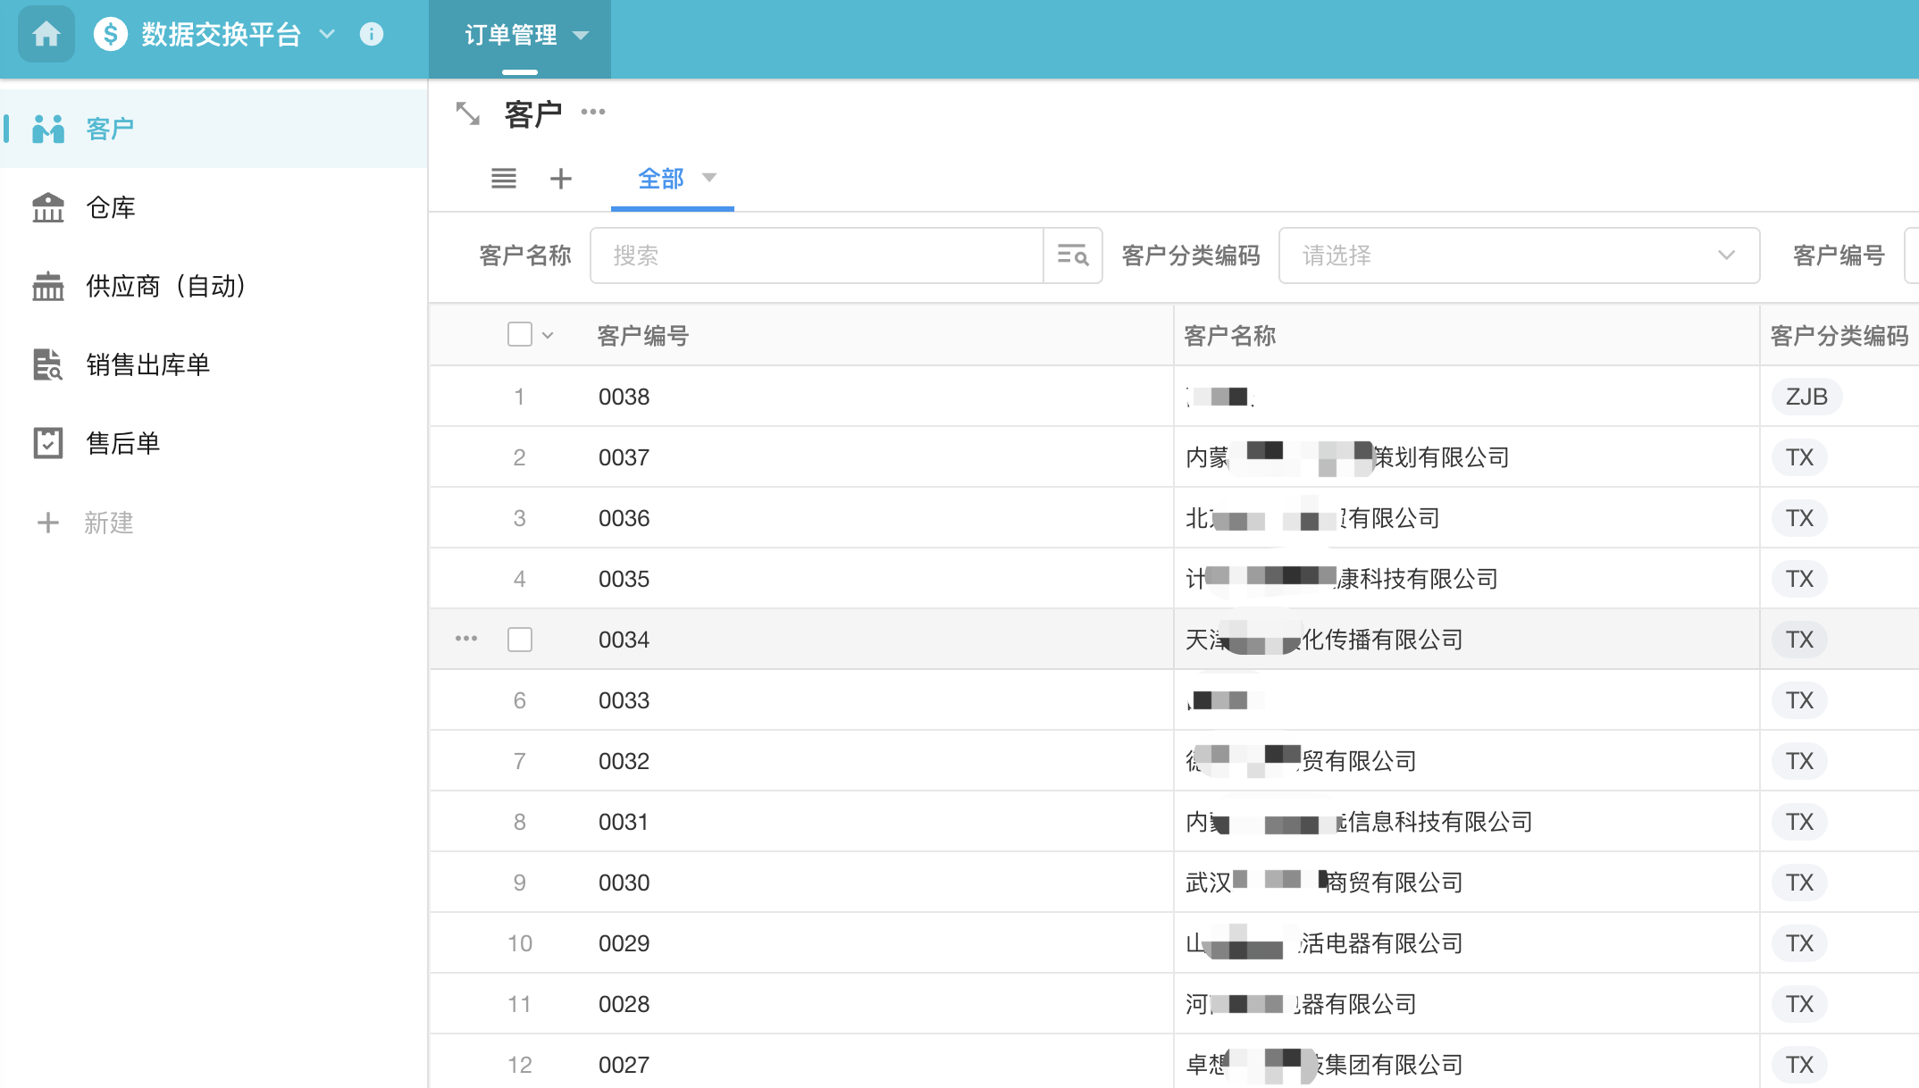Click the 客户分类编码 column header
1919x1088 pixels.
click(1840, 336)
